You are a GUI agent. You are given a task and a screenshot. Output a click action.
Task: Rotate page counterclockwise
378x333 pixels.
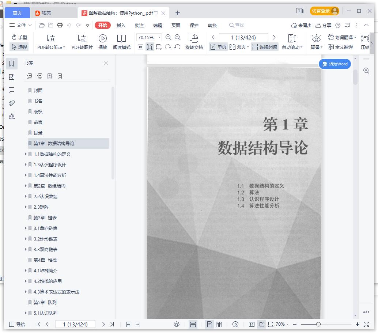point(177,47)
